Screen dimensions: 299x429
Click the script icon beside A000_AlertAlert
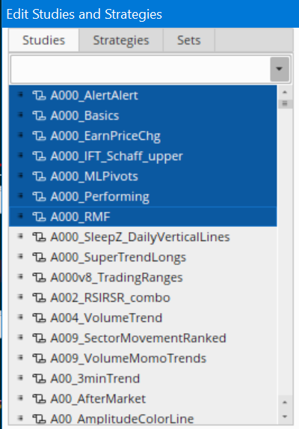click(40, 96)
